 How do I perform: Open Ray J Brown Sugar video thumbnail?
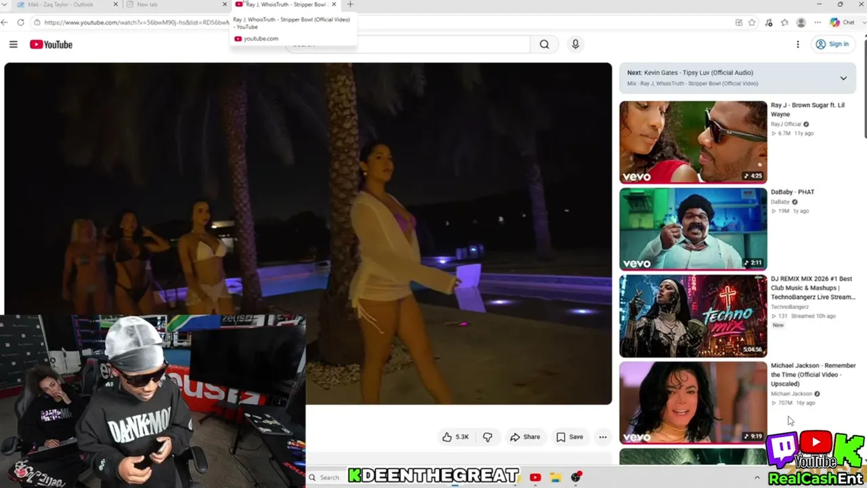pos(693,142)
